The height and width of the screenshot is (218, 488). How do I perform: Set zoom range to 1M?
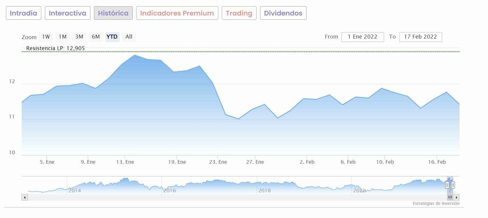pos(63,37)
